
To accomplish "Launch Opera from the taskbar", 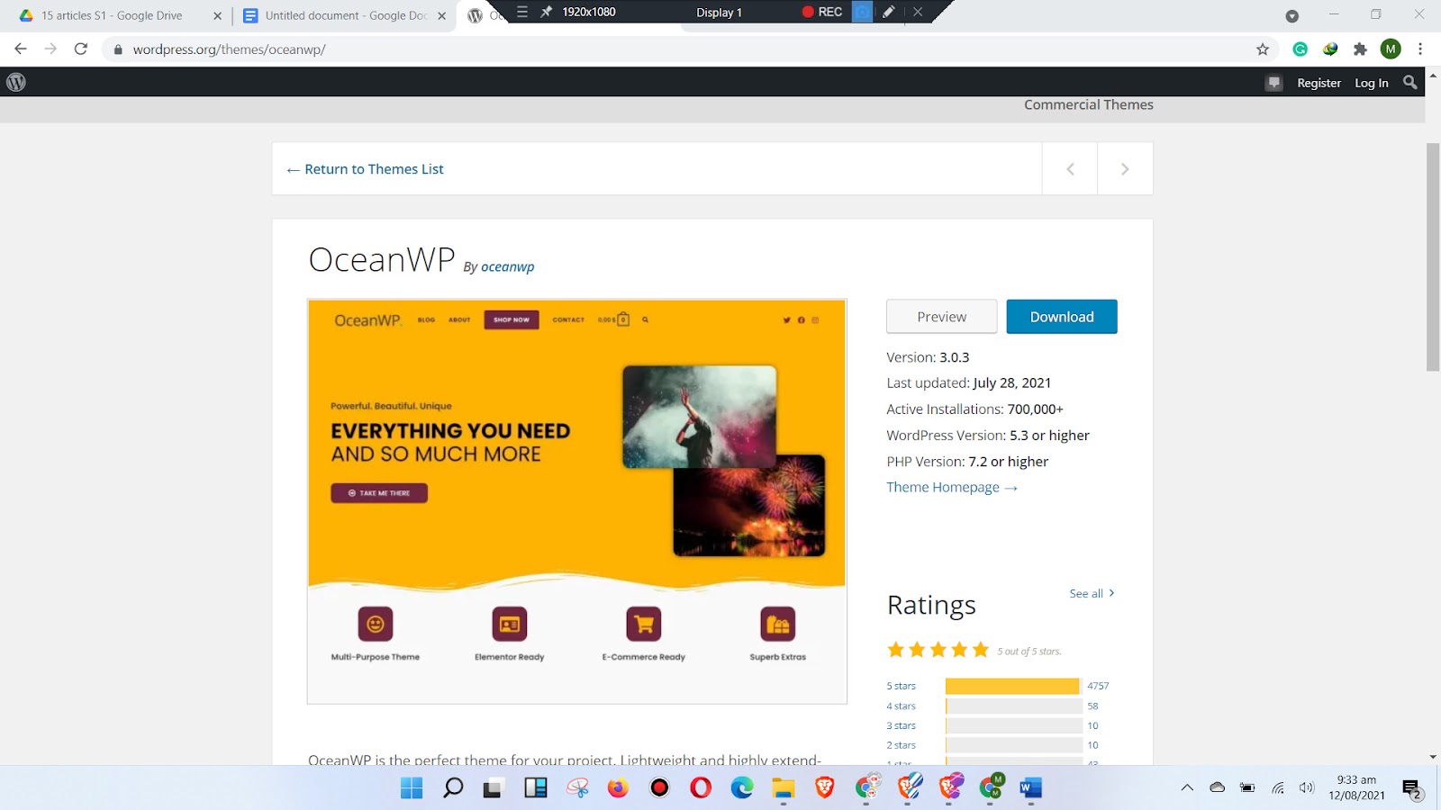I will pyautogui.click(x=701, y=787).
